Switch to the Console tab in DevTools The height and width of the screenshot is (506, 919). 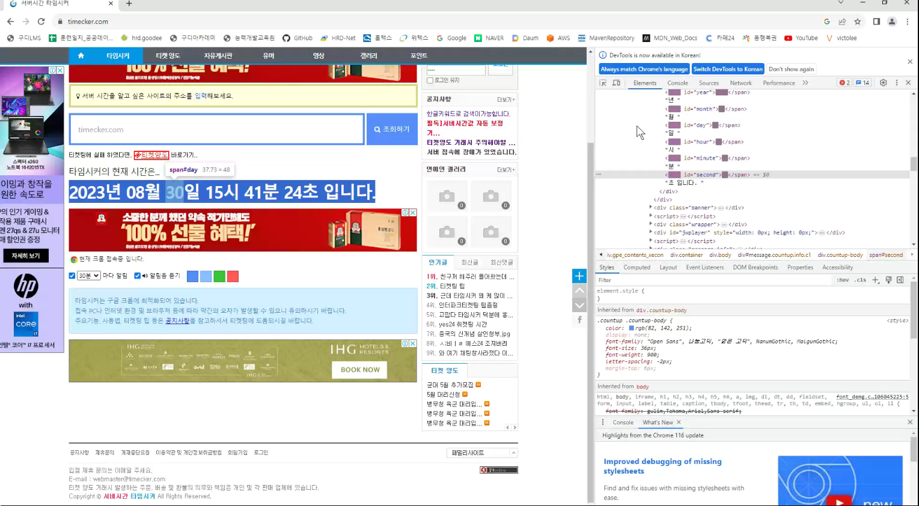pos(677,83)
